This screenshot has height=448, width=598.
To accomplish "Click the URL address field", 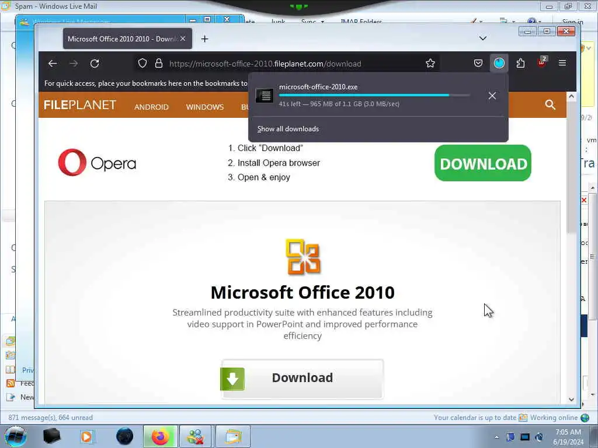I will coord(286,64).
